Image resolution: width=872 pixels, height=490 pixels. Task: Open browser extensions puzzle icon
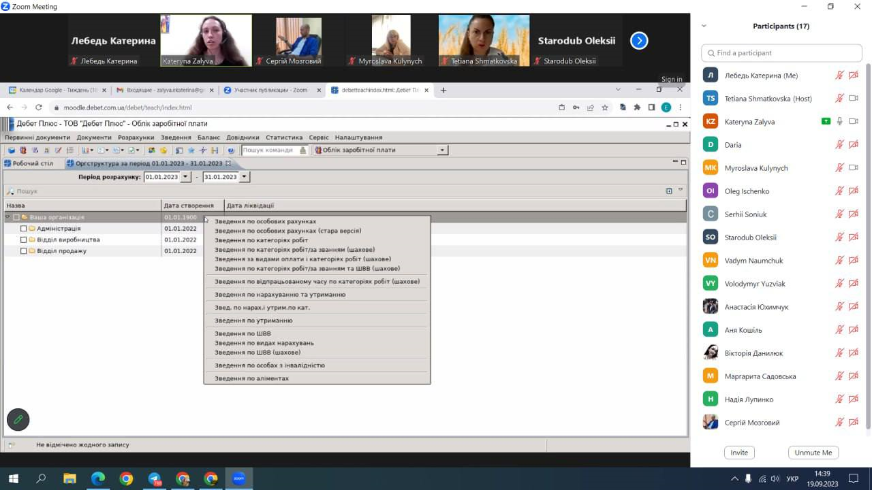(x=637, y=108)
